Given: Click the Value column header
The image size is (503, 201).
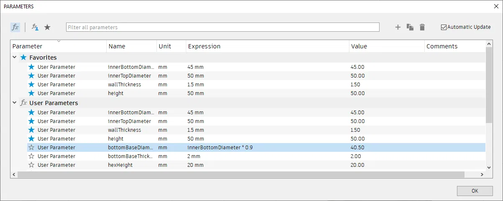Looking at the screenshot, I should pyautogui.click(x=359, y=46).
